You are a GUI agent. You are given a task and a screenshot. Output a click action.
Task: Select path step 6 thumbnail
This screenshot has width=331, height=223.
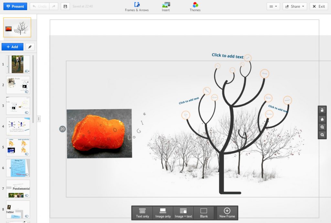(x=18, y=168)
